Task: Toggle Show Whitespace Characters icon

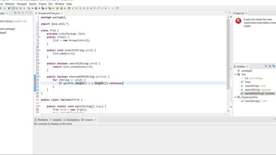Action: click(x=24, y=8)
